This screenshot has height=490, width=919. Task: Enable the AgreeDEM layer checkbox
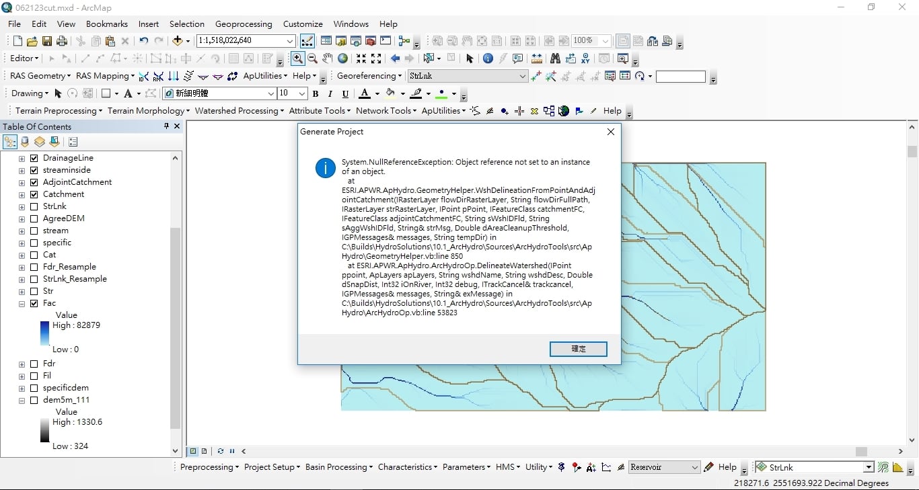pos(34,218)
